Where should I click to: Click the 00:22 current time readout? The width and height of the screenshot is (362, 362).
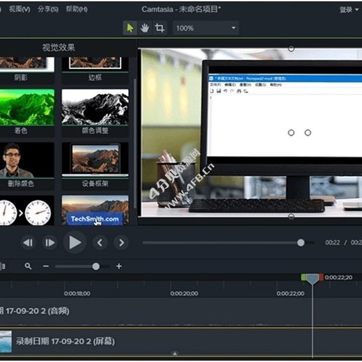tap(333, 242)
